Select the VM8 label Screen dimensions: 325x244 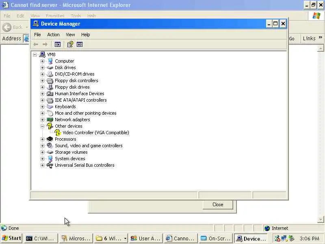click(51, 54)
